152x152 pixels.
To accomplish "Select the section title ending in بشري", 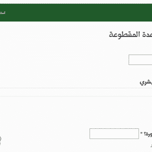I will 146,82.
